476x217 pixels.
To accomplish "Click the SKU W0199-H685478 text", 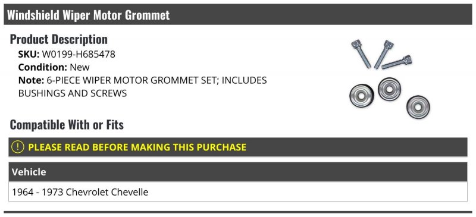I will coord(67,54).
